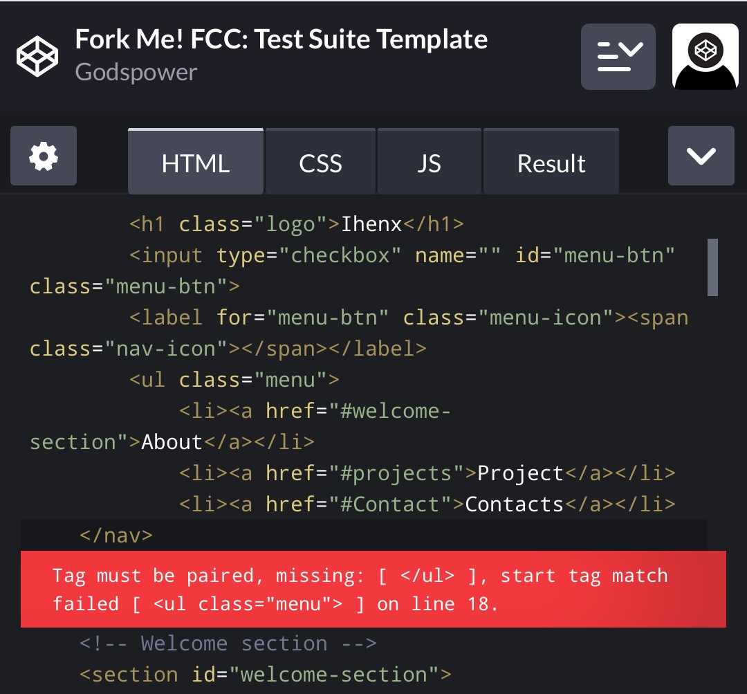Open the author Godspower's profile link

pos(136,72)
